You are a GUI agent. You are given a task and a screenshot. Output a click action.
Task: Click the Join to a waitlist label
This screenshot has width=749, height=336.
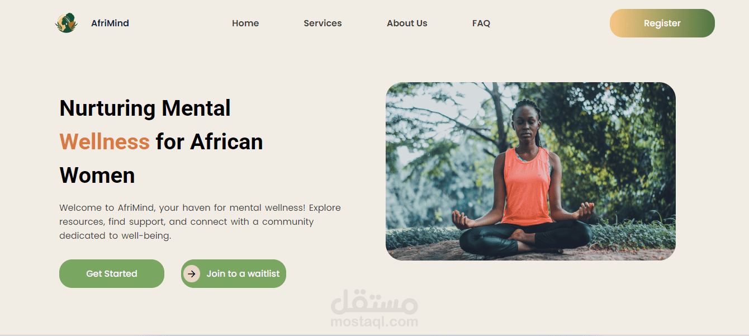coord(243,273)
